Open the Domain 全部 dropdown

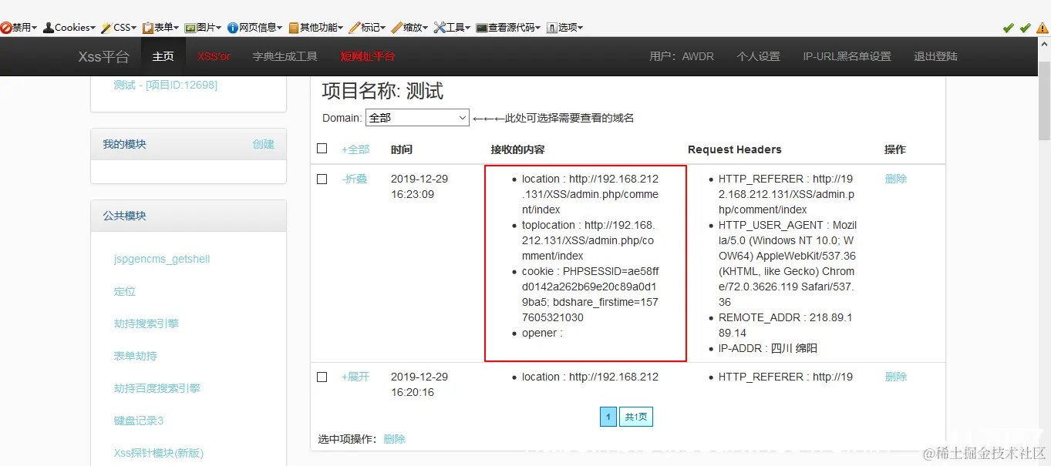pos(417,118)
